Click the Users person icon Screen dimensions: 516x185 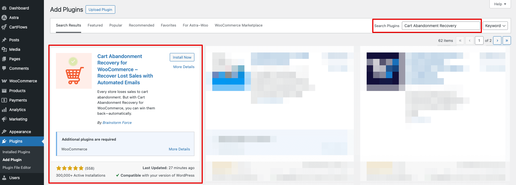coord(4,178)
